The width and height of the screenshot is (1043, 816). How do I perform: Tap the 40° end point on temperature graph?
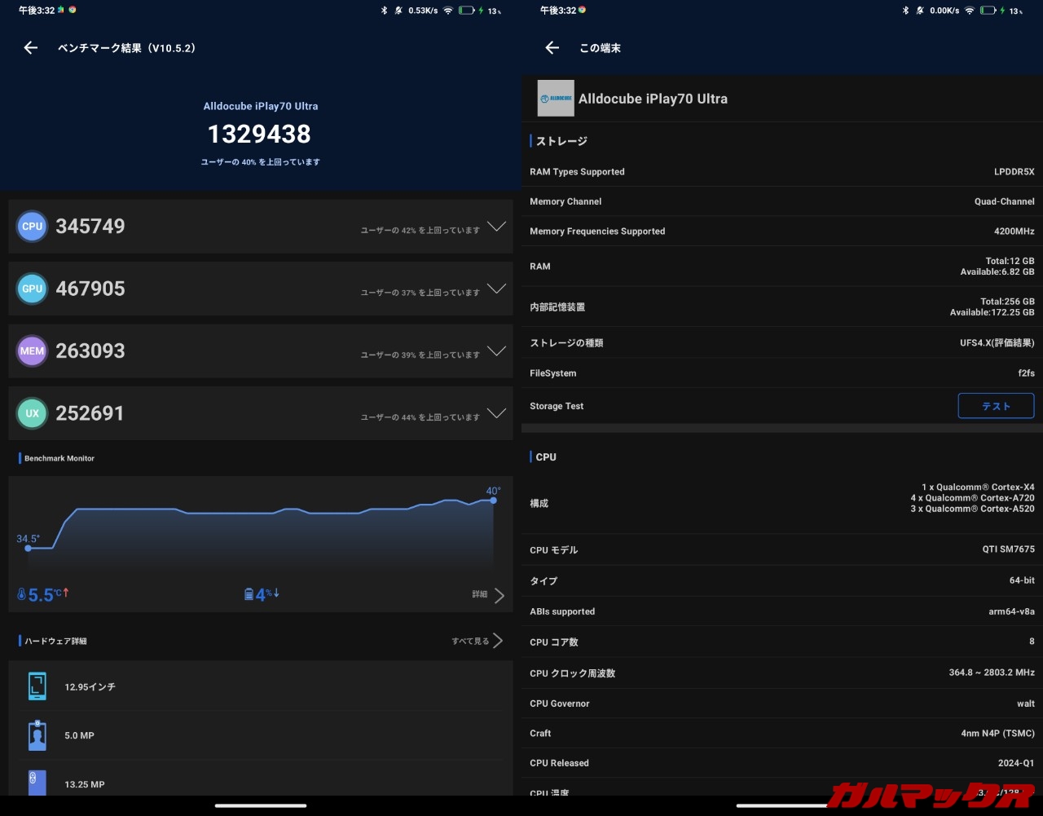coord(493,500)
